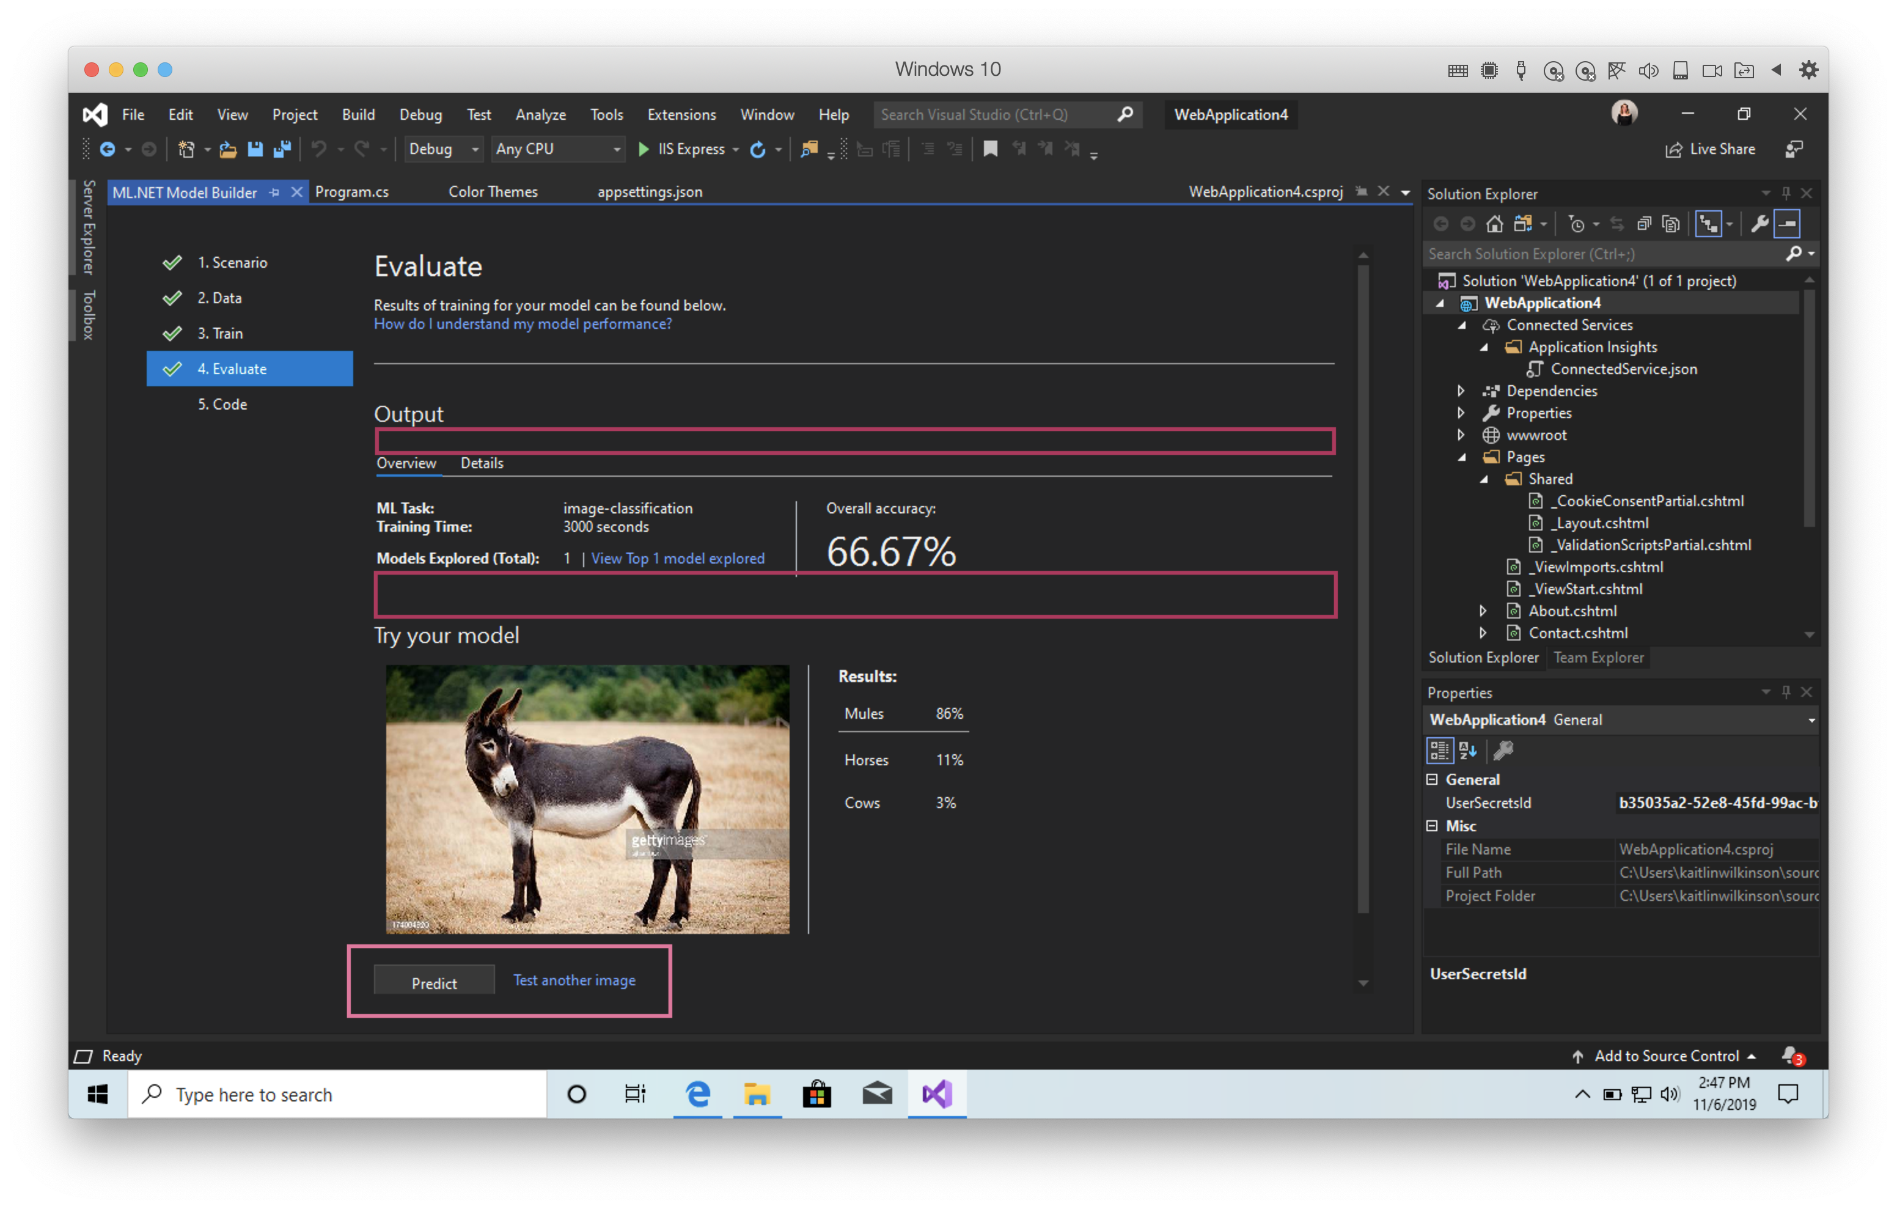The width and height of the screenshot is (1897, 1209).
Task: Click inside the Search Solution Explorer field
Action: point(1568,254)
